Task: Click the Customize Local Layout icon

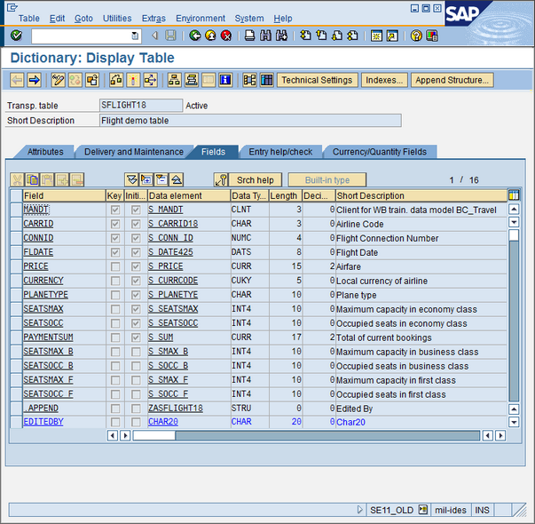Action: (x=432, y=36)
